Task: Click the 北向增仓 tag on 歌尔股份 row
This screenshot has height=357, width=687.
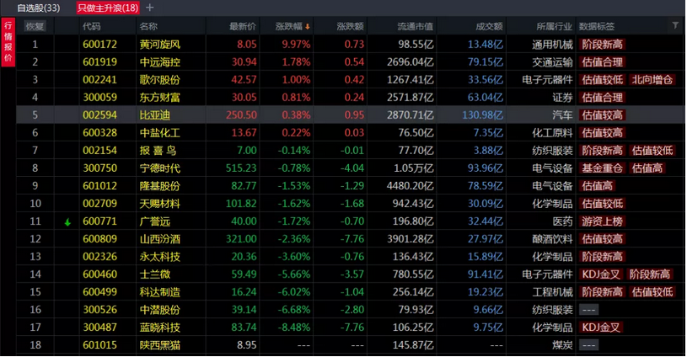Action: [652, 80]
